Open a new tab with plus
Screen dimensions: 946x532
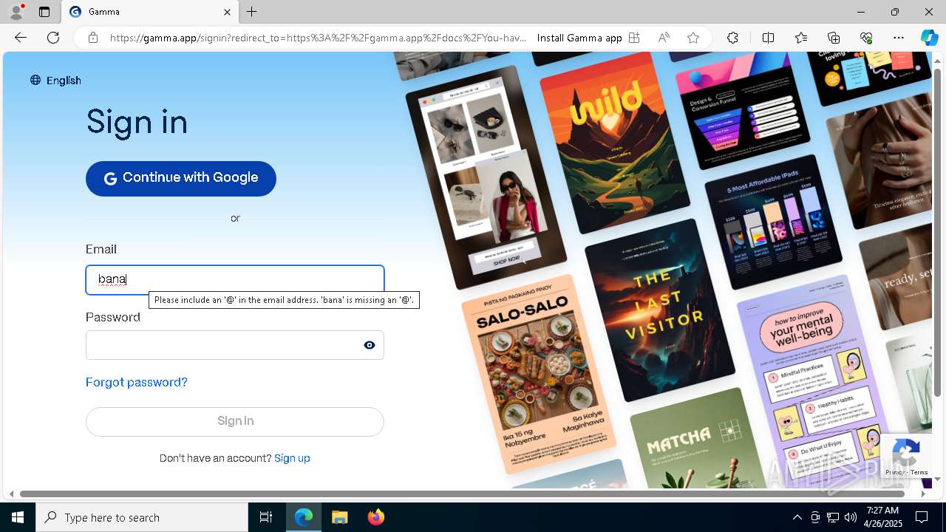pos(252,12)
